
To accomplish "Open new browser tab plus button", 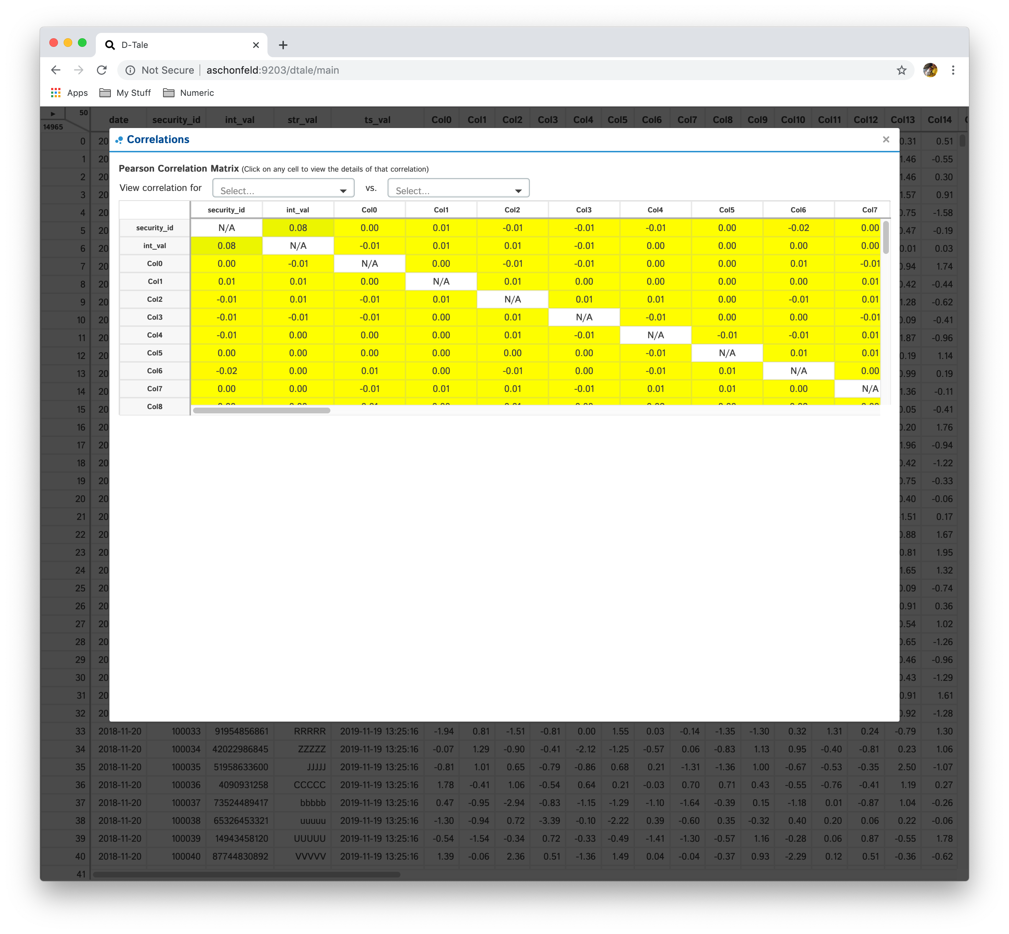I will pos(283,45).
